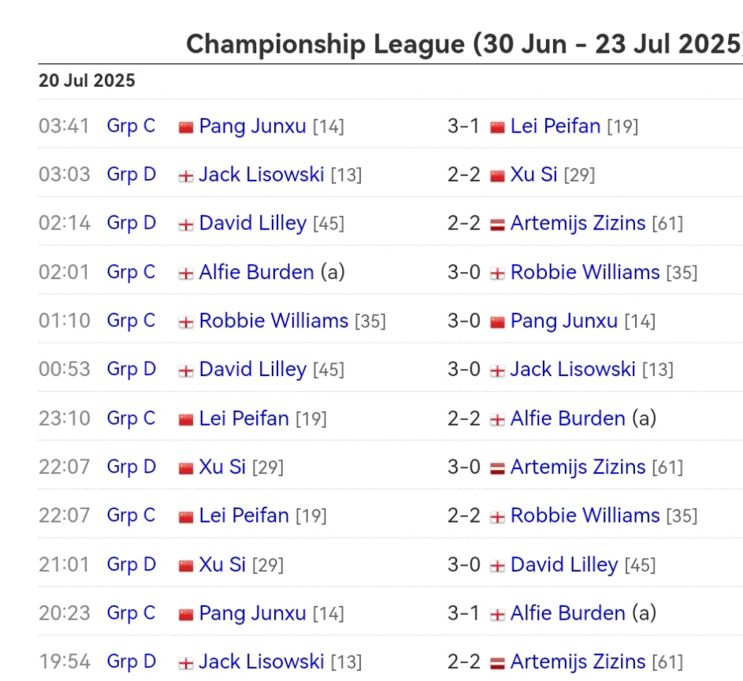This screenshot has height=681, width=743.
Task: Click Robbie Williams in the 01:10 match
Action: 273,320
